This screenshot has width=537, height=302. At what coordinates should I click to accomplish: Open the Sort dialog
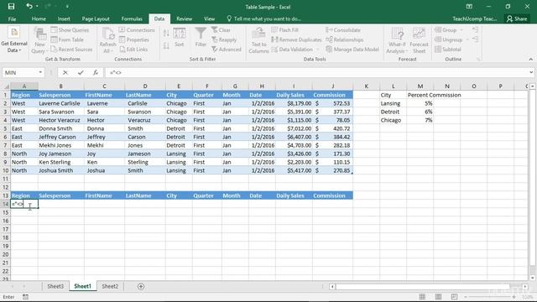[x=179, y=38]
